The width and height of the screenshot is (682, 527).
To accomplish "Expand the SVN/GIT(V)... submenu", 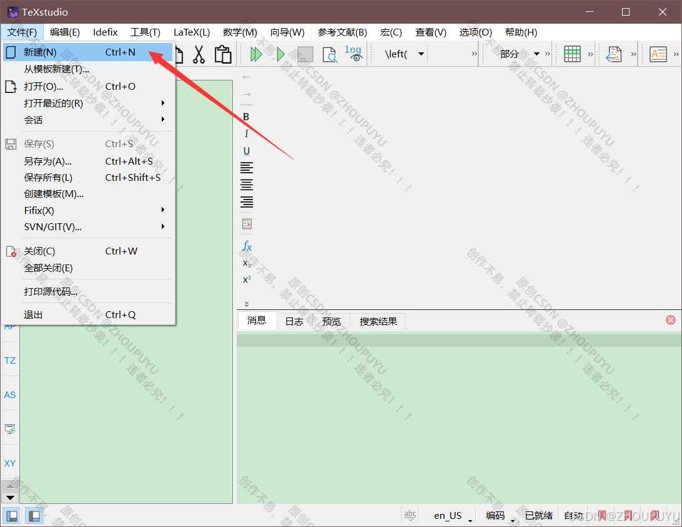I will 88,227.
